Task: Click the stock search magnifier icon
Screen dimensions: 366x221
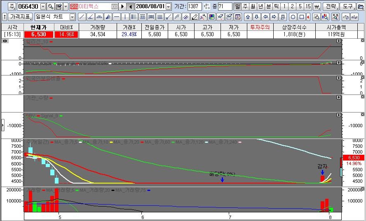Action: coord(50,7)
